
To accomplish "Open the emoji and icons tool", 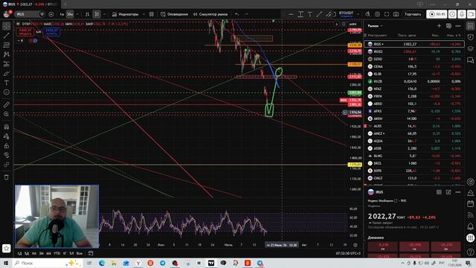I will (7, 92).
